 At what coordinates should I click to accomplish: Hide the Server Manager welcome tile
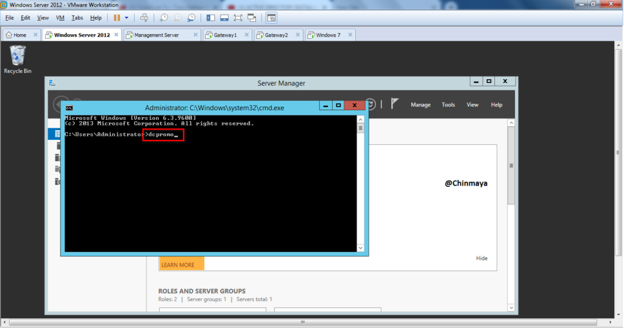pos(481,258)
